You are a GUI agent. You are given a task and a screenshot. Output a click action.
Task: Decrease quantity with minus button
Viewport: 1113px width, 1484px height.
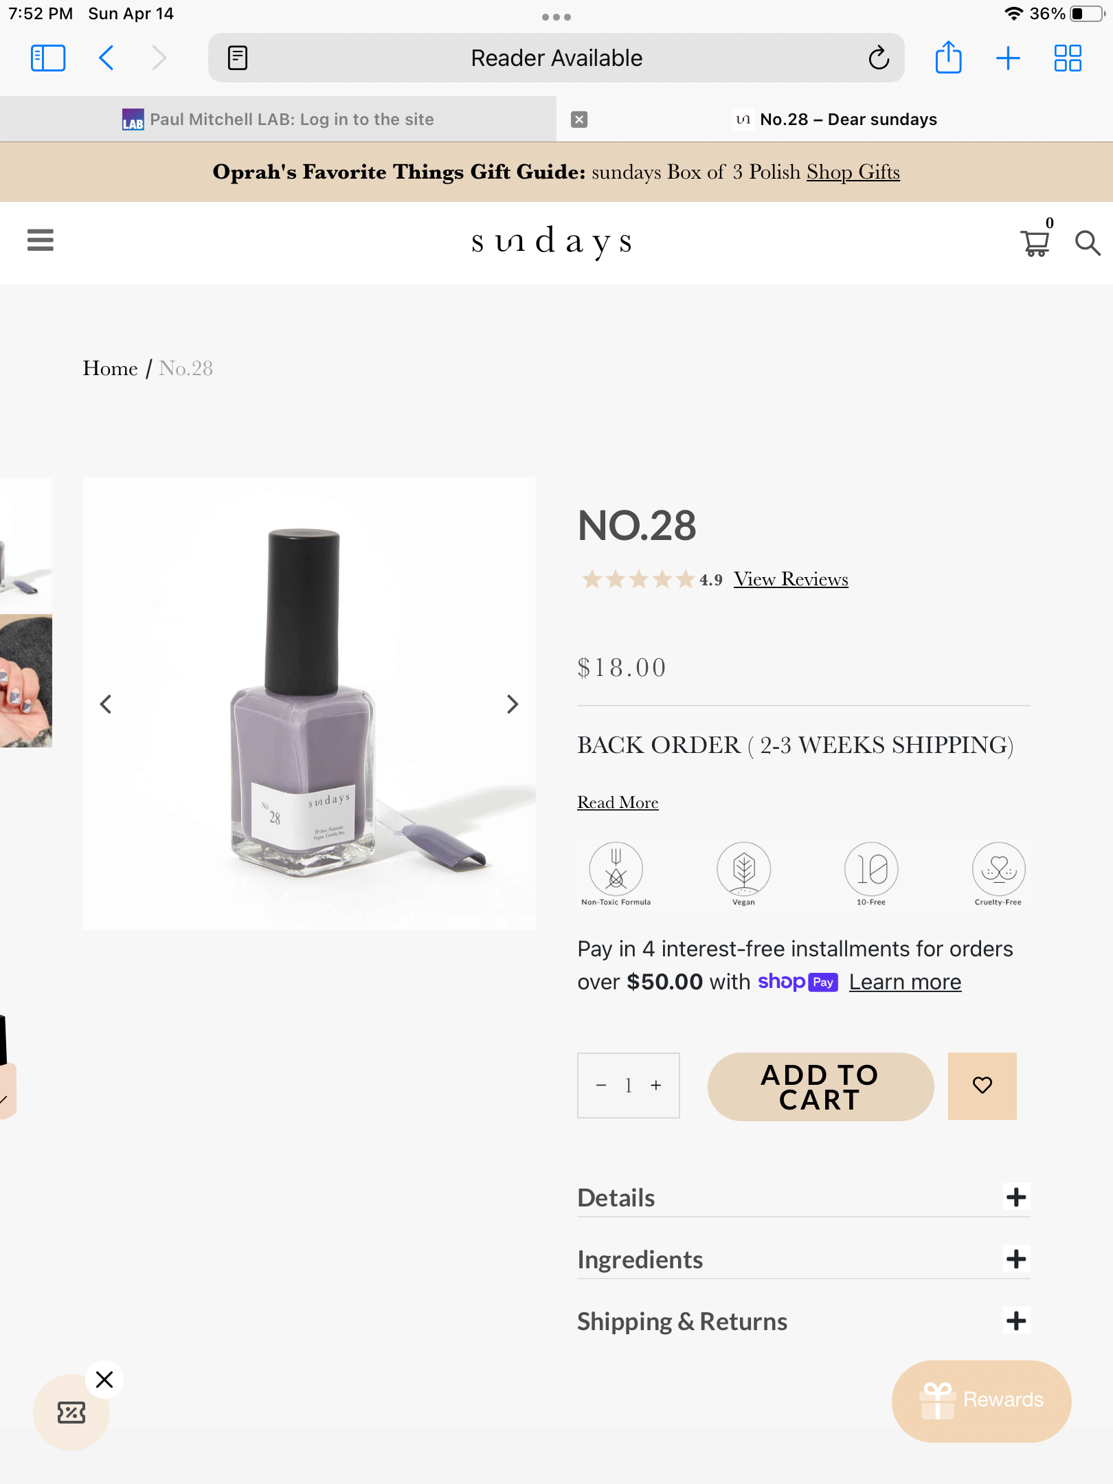click(x=601, y=1086)
